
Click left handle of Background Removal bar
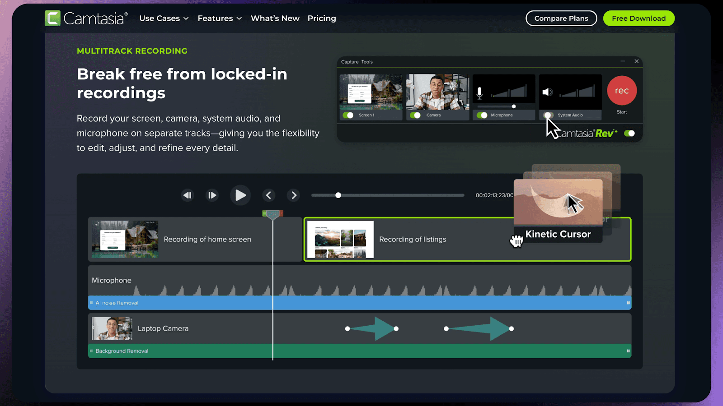tap(91, 351)
